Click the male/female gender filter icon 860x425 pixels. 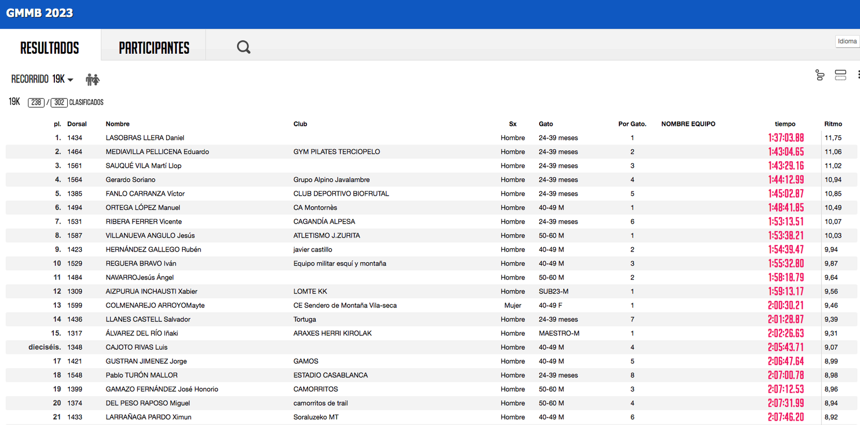point(92,80)
